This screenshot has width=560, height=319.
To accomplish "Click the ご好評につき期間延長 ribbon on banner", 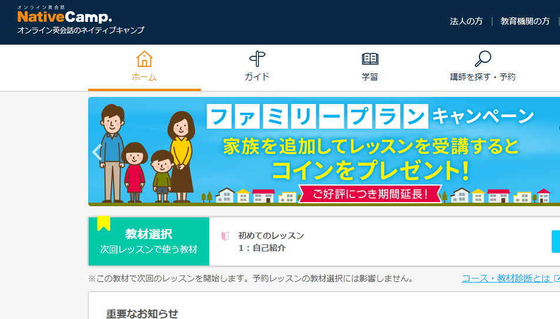I will (370, 194).
